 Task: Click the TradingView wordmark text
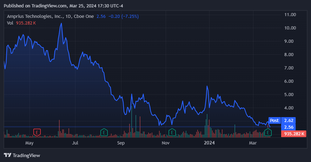[26, 155]
